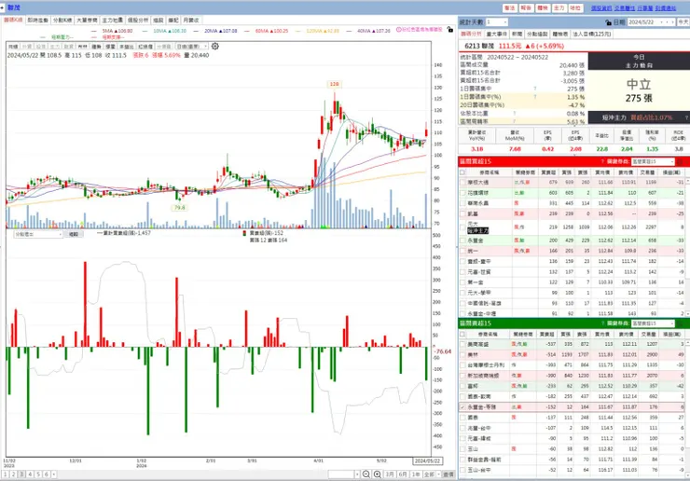Check the 美林 row checkbox
690x481 pixels.
click(462, 355)
